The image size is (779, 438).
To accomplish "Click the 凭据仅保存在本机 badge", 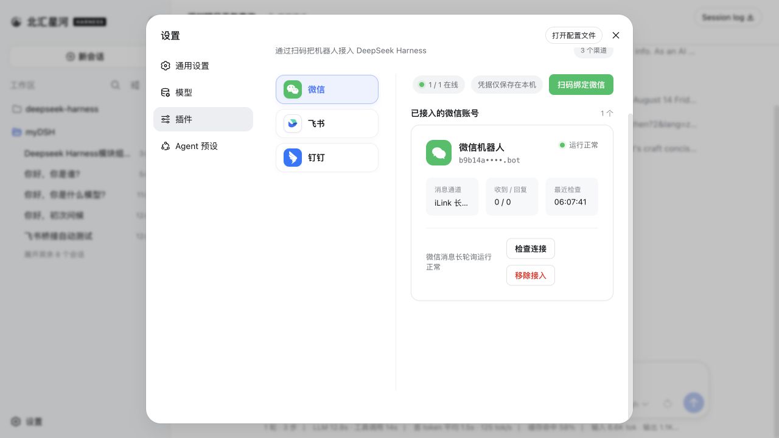I will pos(507,85).
